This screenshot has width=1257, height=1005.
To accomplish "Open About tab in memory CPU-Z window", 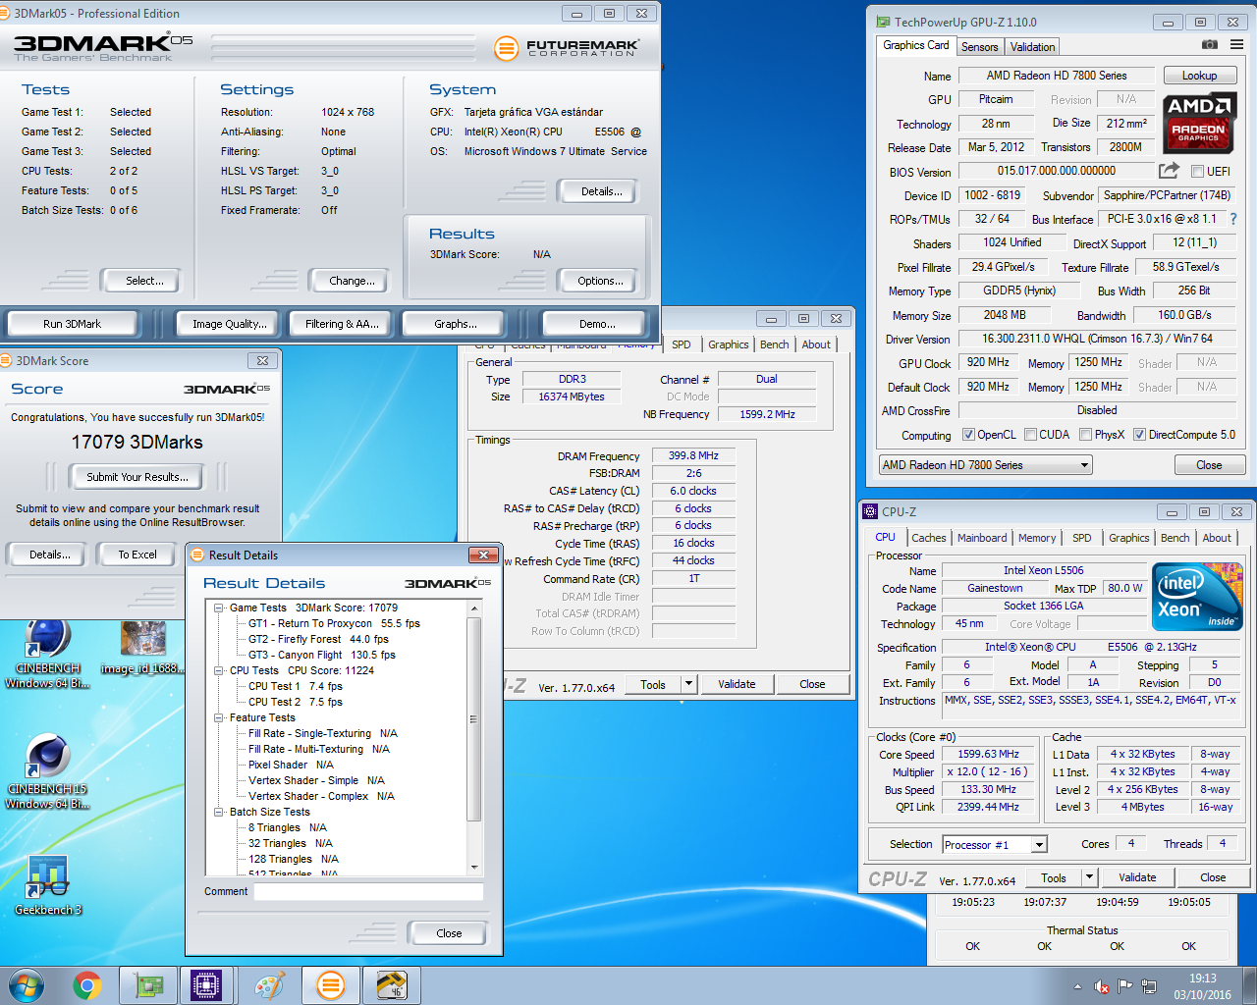I will click(816, 344).
